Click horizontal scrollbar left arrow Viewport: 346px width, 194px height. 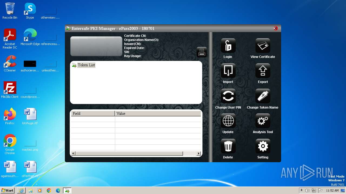(x=73, y=154)
